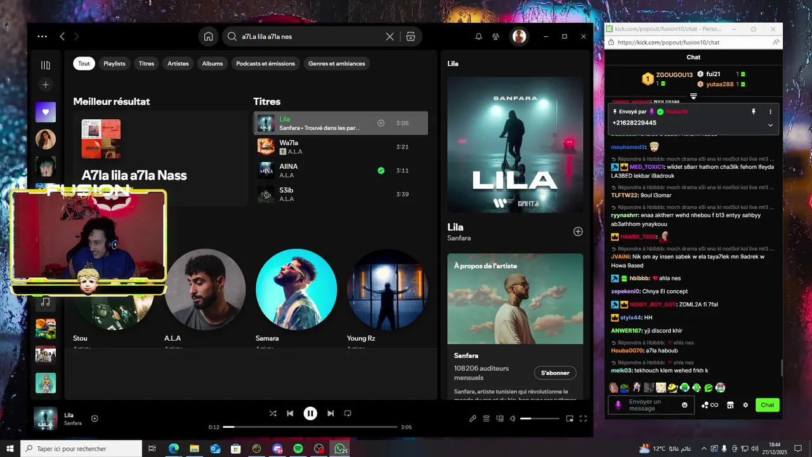Send message with green Chat button

[x=768, y=405]
